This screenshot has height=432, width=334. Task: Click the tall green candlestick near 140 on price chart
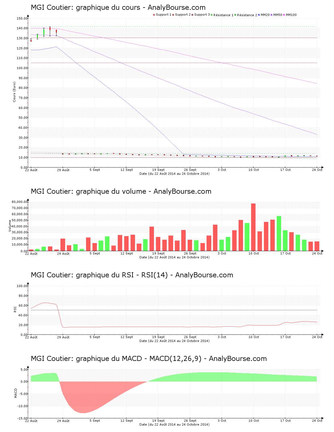pos(44,32)
